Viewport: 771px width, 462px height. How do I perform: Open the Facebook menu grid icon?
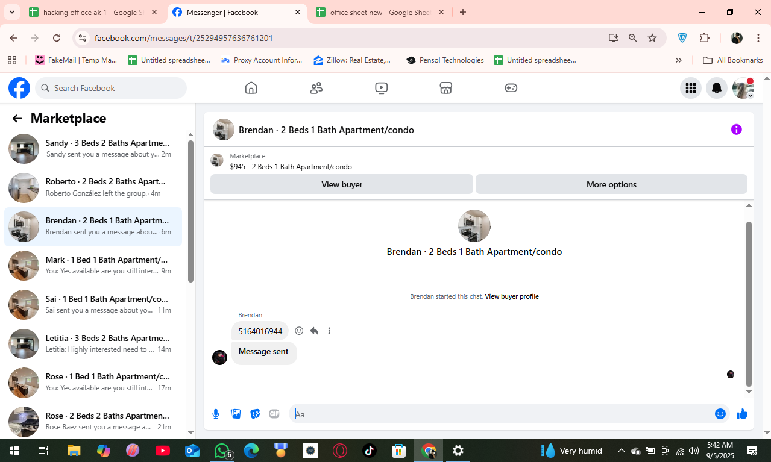pos(691,88)
